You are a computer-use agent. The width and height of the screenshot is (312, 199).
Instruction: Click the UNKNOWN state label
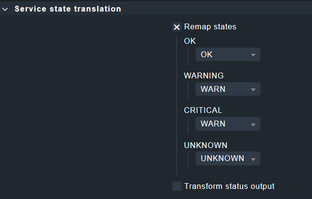pos(206,145)
